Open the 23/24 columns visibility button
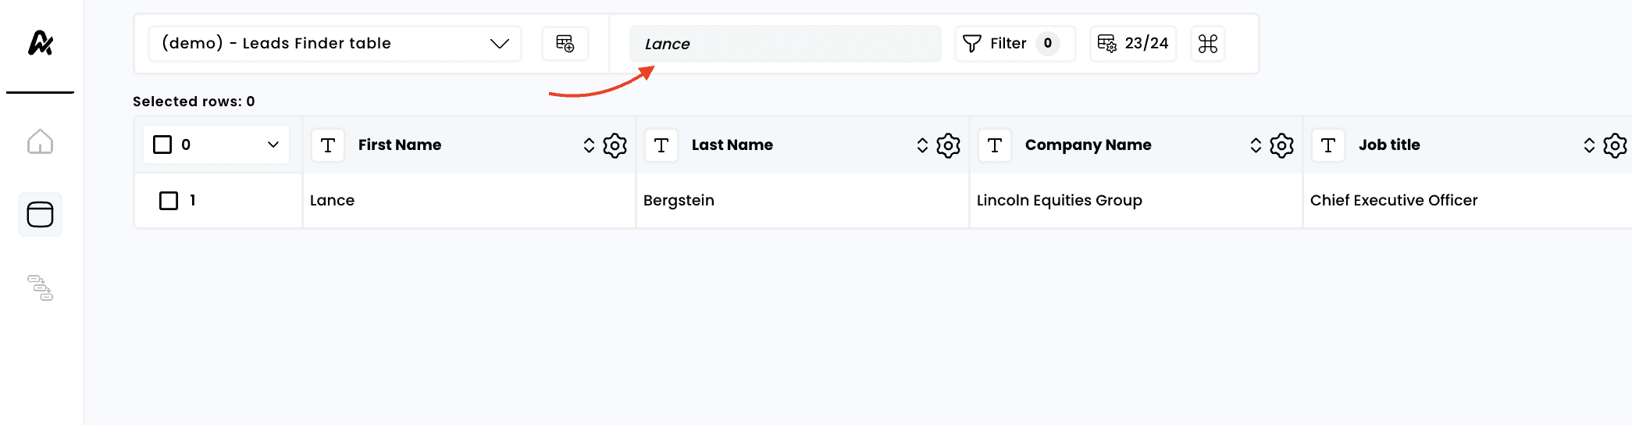Image resolution: width=1632 pixels, height=425 pixels. [1133, 44]
